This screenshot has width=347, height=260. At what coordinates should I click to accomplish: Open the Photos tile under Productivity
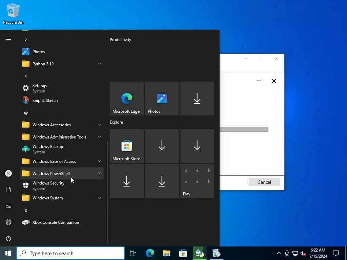(x=162, y=99)
